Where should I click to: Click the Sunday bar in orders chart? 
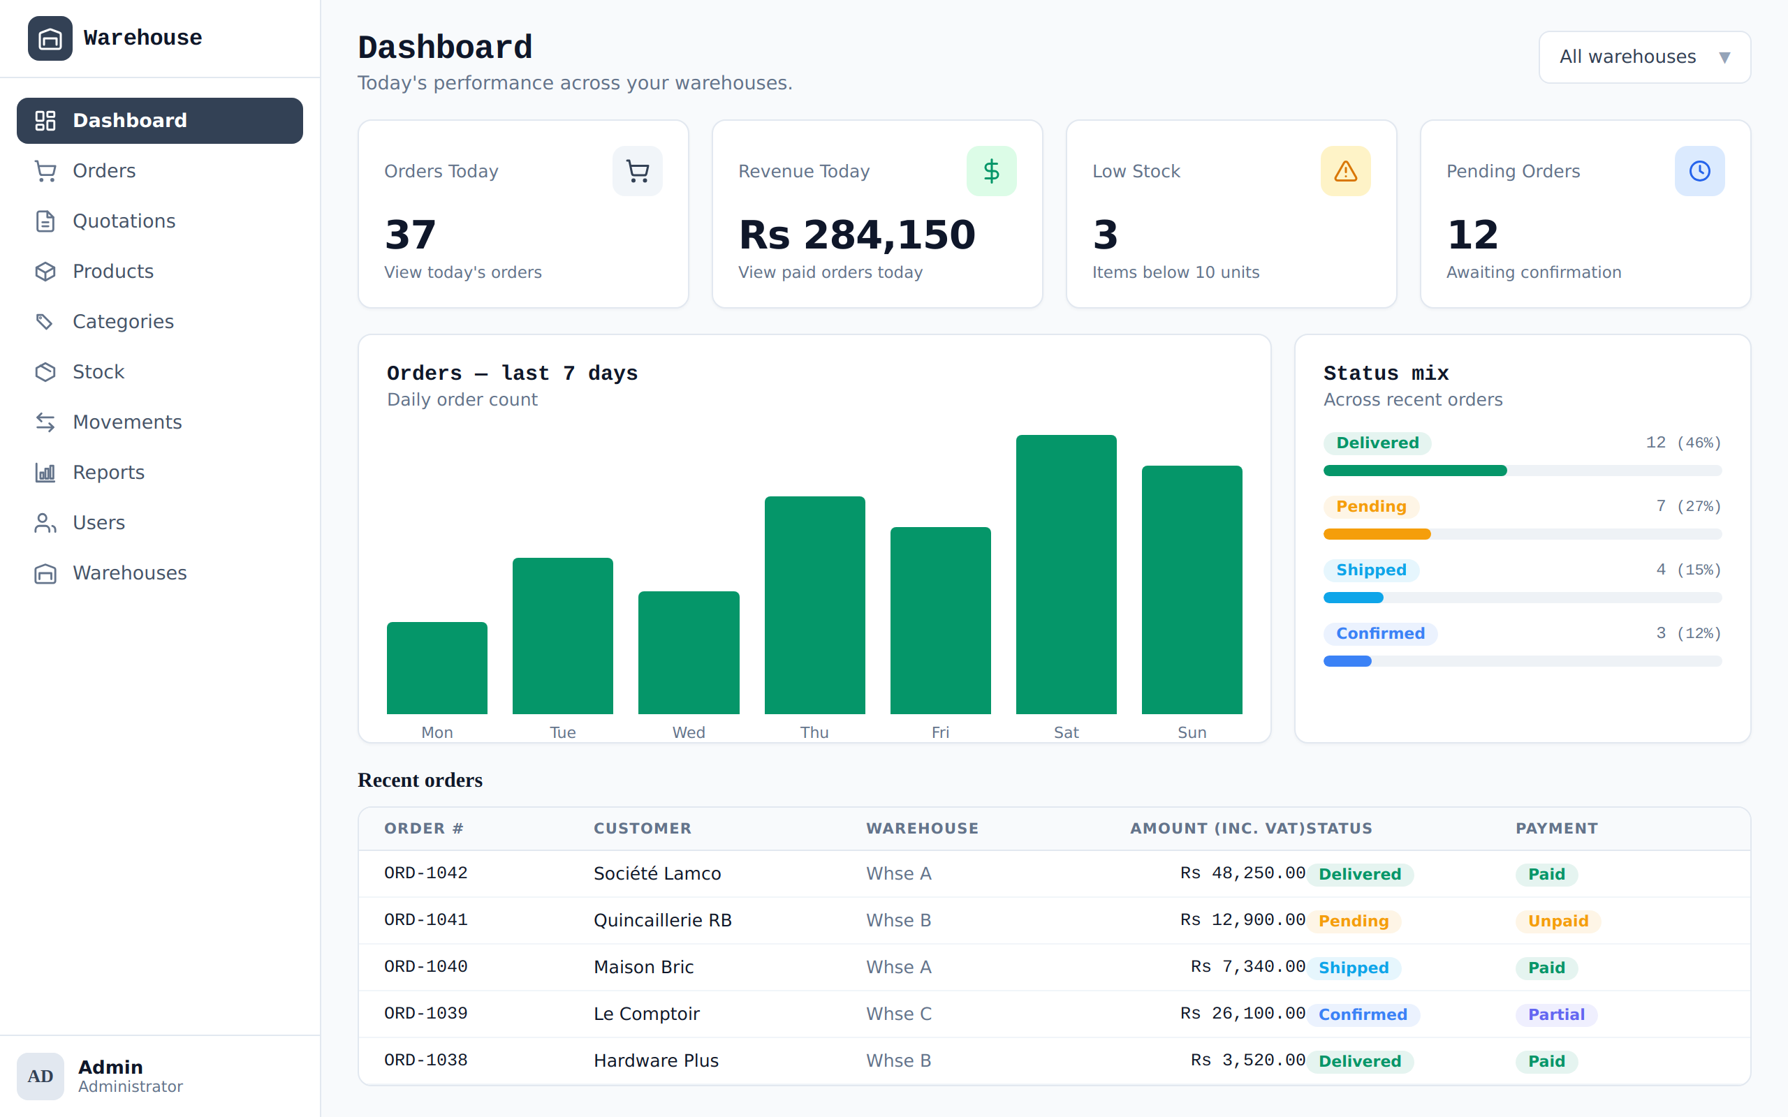point(1192,591)
